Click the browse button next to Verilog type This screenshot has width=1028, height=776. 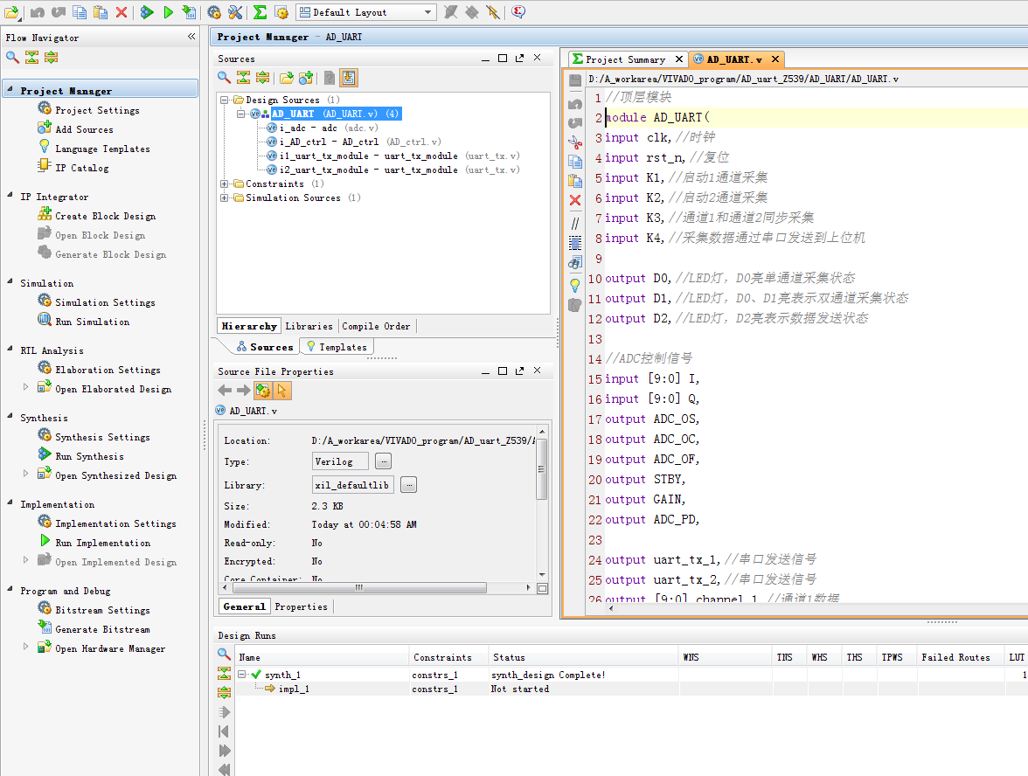click(384, 461)
